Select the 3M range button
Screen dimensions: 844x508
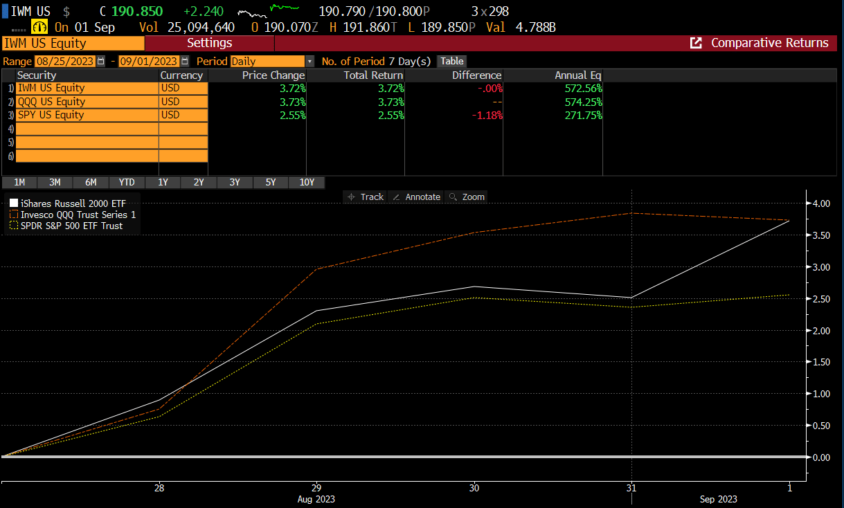pyautogui.click(x=55, y=183)
